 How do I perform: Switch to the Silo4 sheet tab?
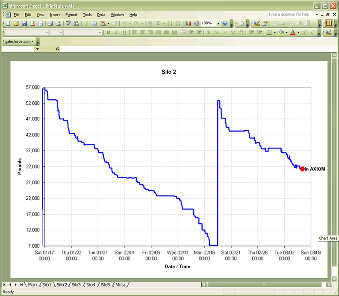pyautogui.click(x=91, y=285)
